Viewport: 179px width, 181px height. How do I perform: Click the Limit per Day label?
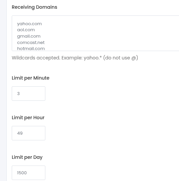click(27, 157)
